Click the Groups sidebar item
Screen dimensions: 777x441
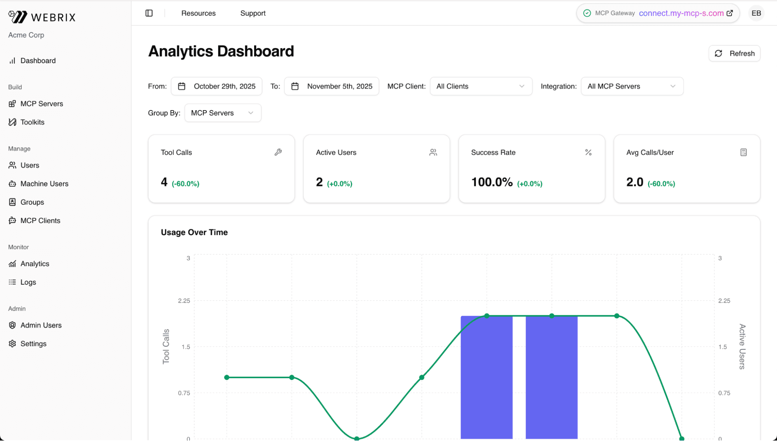click(32, 202)
